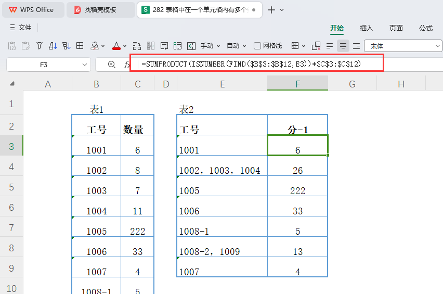Select cell F3 with value 6

[298, 145]
